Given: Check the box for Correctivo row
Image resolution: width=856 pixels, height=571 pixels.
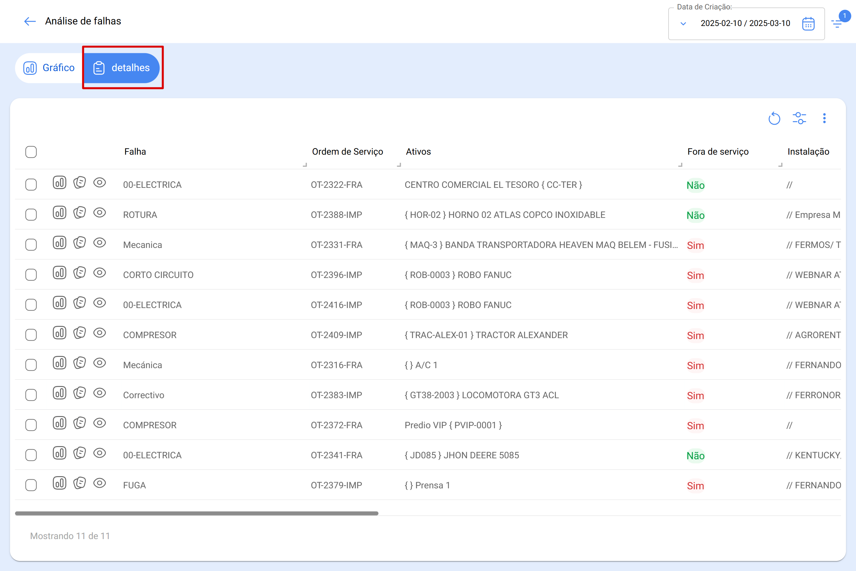Looking at the screenshot, I should [x=31, y=395].
